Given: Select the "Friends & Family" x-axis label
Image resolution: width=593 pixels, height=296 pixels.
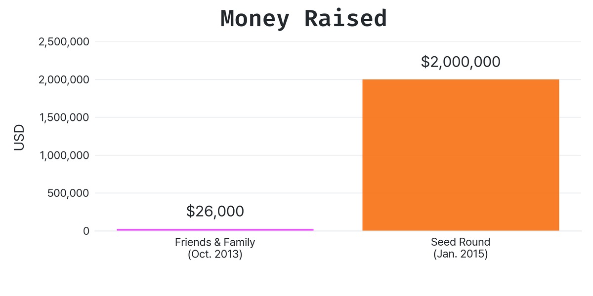Looking at the screenshot, I should click(215, 242).
